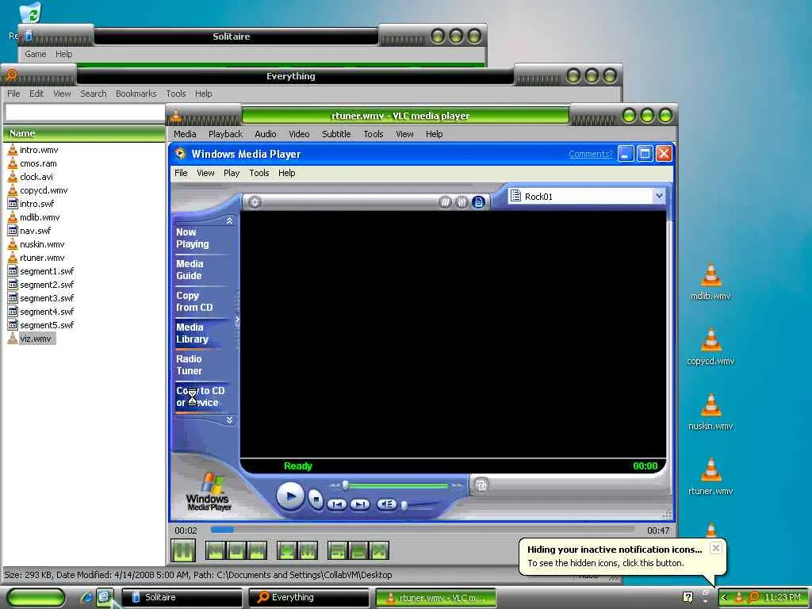The height and width of the screenshot is (609, 812).
Task: Click the rewind arrows left of WMP seek bar
Action: click(335, 486)
